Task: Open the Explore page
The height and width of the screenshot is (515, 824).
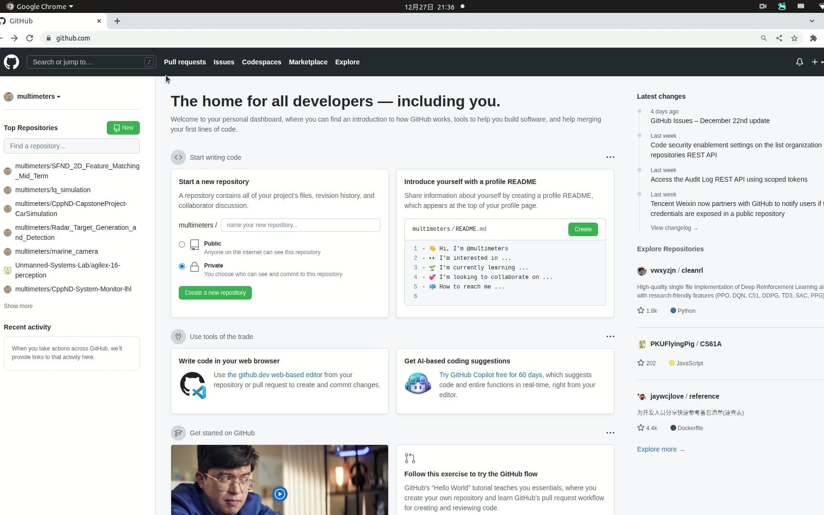Action: point(347,62)
